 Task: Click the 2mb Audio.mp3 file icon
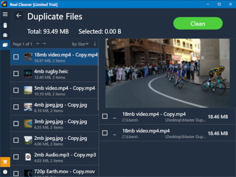click(x=28, y=157)
